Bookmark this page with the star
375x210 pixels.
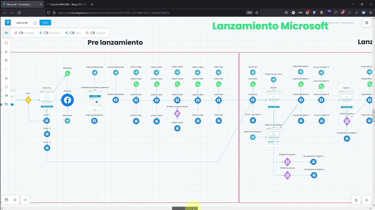(x=257, y=13)
